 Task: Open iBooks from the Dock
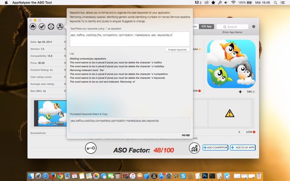(x=140, y=176)
